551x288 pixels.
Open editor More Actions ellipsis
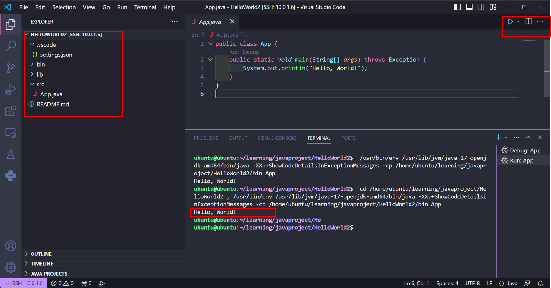540,21
